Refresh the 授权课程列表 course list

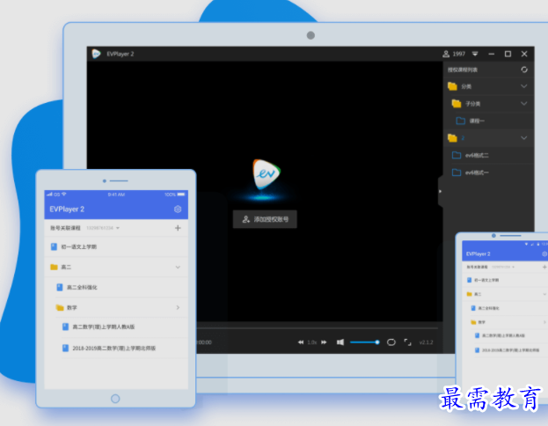point(524,70)
